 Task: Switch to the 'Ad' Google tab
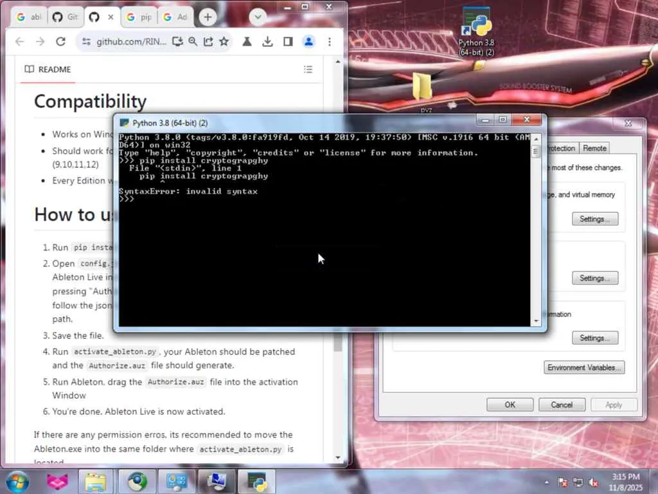pos(176,17)
